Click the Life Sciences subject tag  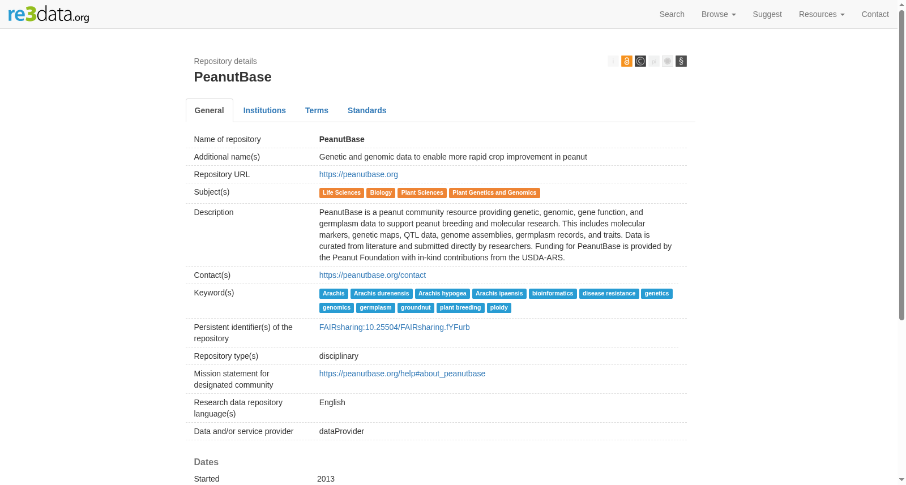(341, 193)
